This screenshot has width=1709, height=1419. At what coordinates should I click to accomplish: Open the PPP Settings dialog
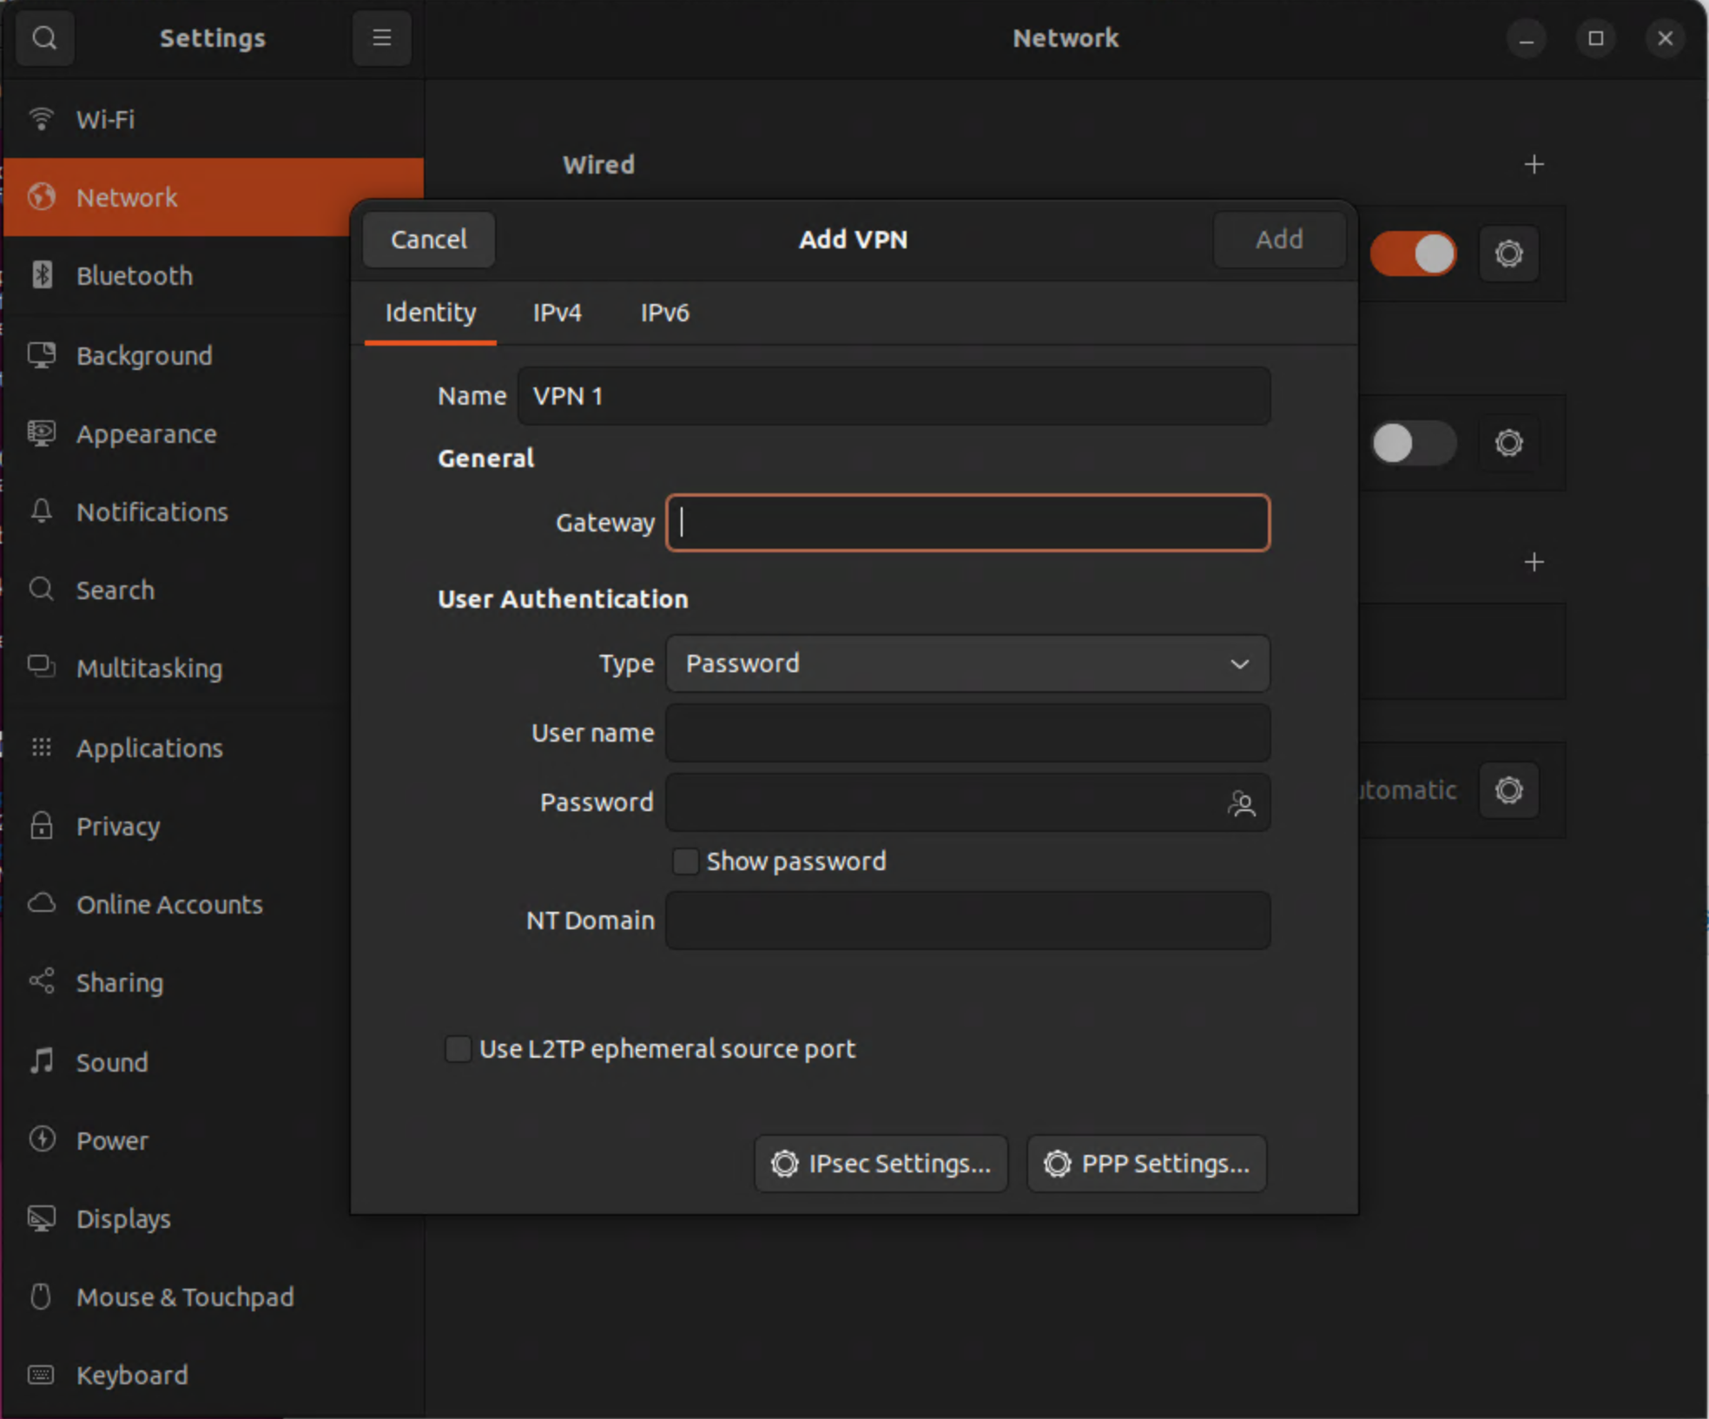tap(1146, 1164)
